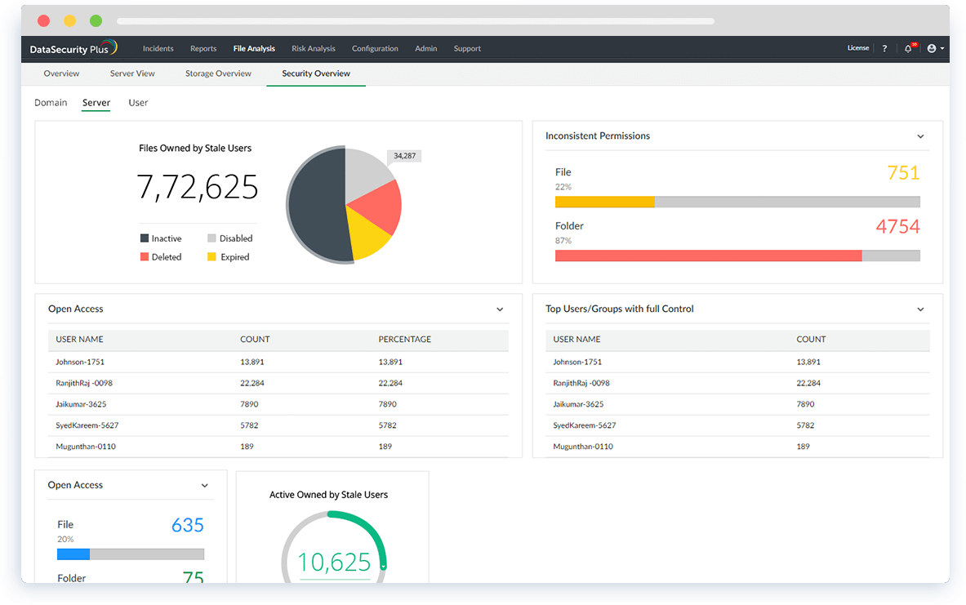Screen dimensions: 966x605
Task: Click Johnson-1751 in Open Access table
Action: coord(80,362)
